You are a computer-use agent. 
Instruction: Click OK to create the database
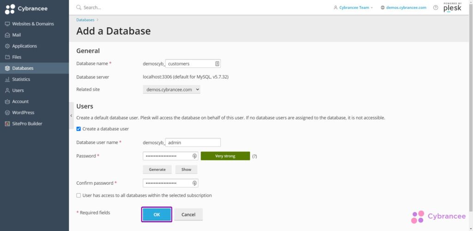[157, 214]
